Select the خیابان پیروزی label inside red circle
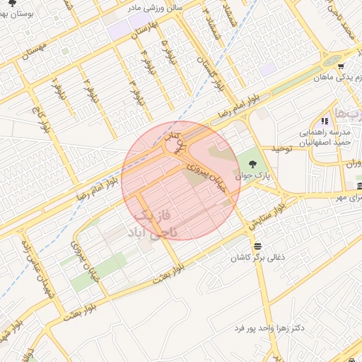Image resolution: width=362 pixels, height=362 pixels. tap(206, 178)
